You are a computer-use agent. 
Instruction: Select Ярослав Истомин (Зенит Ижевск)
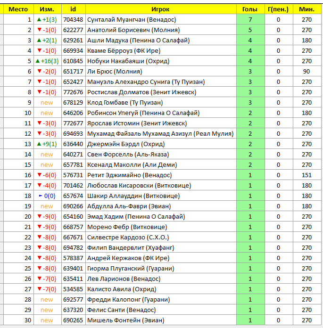pos(161,123)
